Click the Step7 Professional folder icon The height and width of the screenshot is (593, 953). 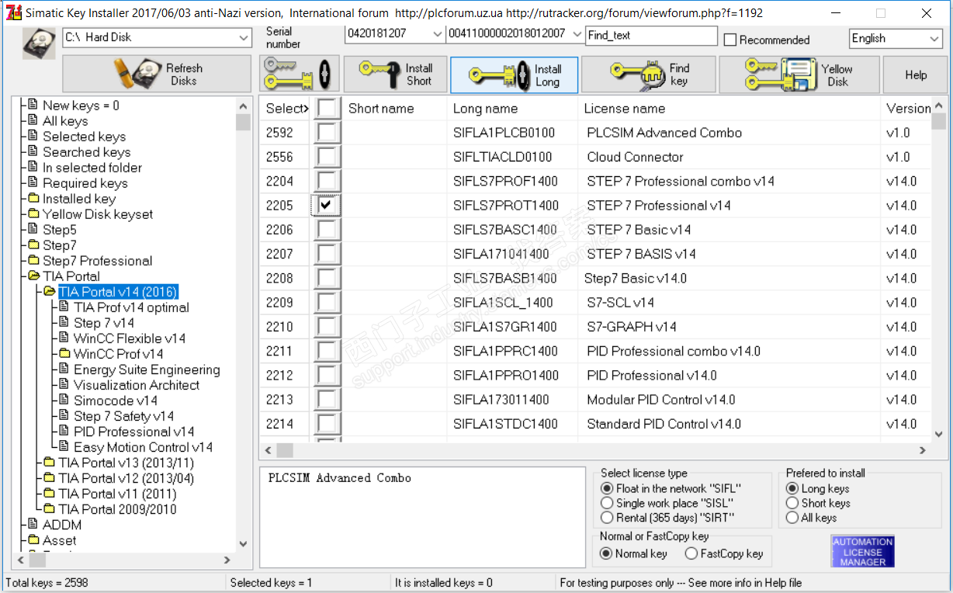(34, 261)
